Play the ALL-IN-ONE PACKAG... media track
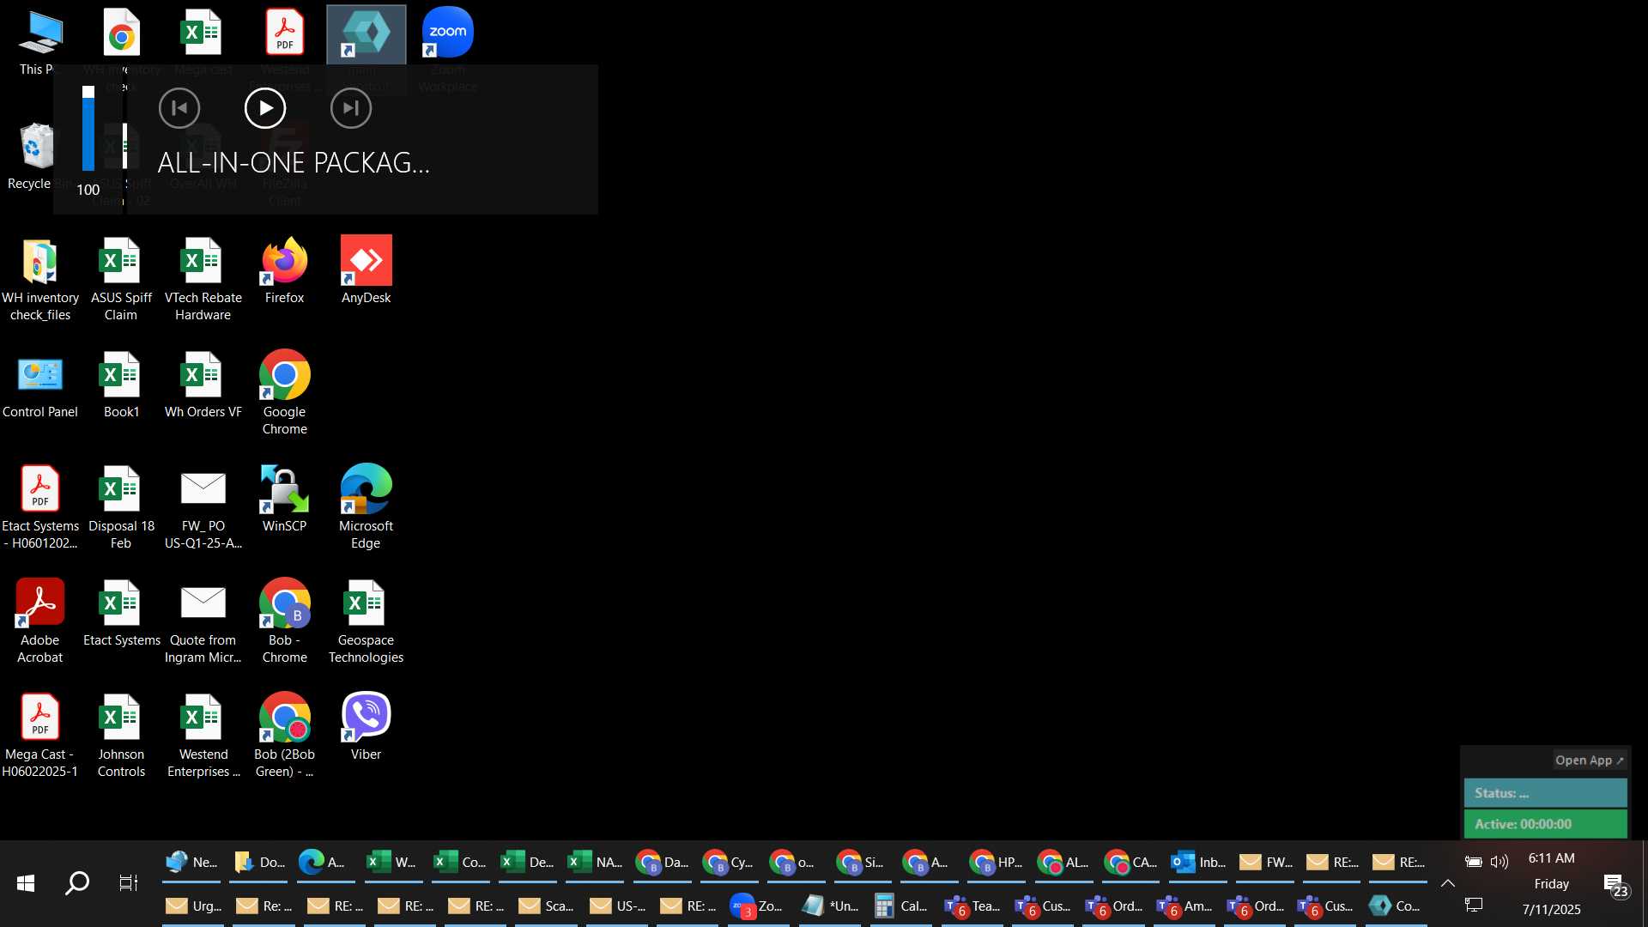This screenshot has width=1648, height=927. [x=265, y=108]
